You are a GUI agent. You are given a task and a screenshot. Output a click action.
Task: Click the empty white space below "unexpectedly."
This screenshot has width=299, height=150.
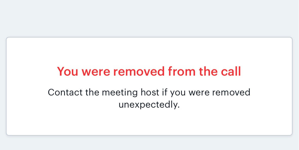pyautogui.click(x=149, y=122)
